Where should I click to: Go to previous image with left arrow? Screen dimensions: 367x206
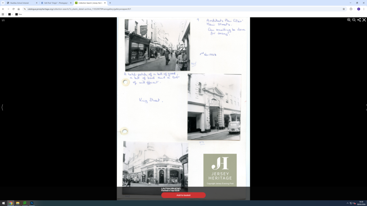(2, 107)
